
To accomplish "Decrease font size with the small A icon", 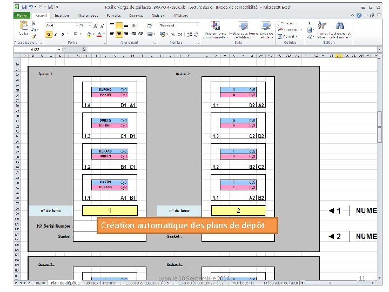I will (102, 25).
